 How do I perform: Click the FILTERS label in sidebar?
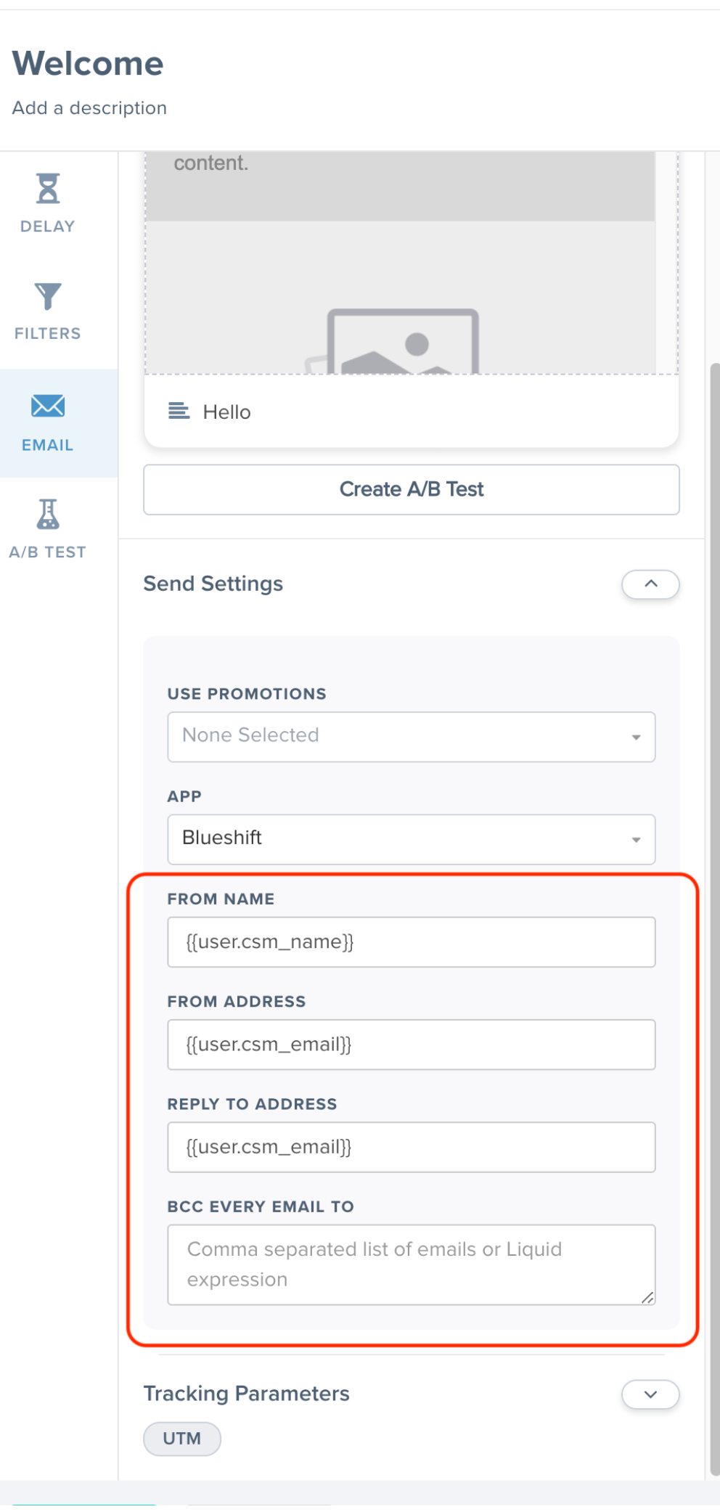pyautogui.click(x=48, y=334)
